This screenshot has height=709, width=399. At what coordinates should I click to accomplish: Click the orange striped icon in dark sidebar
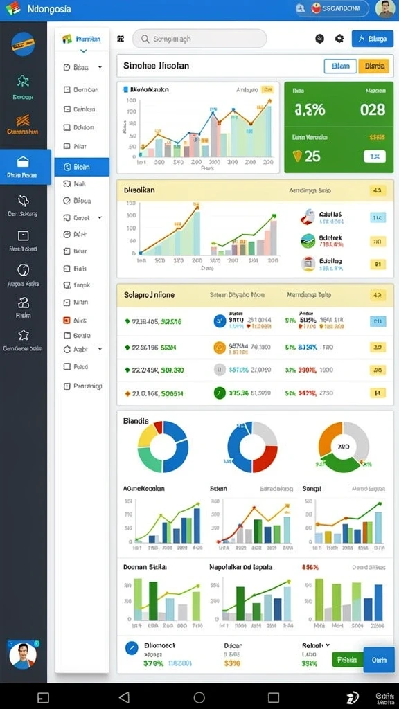coord(23,120)
